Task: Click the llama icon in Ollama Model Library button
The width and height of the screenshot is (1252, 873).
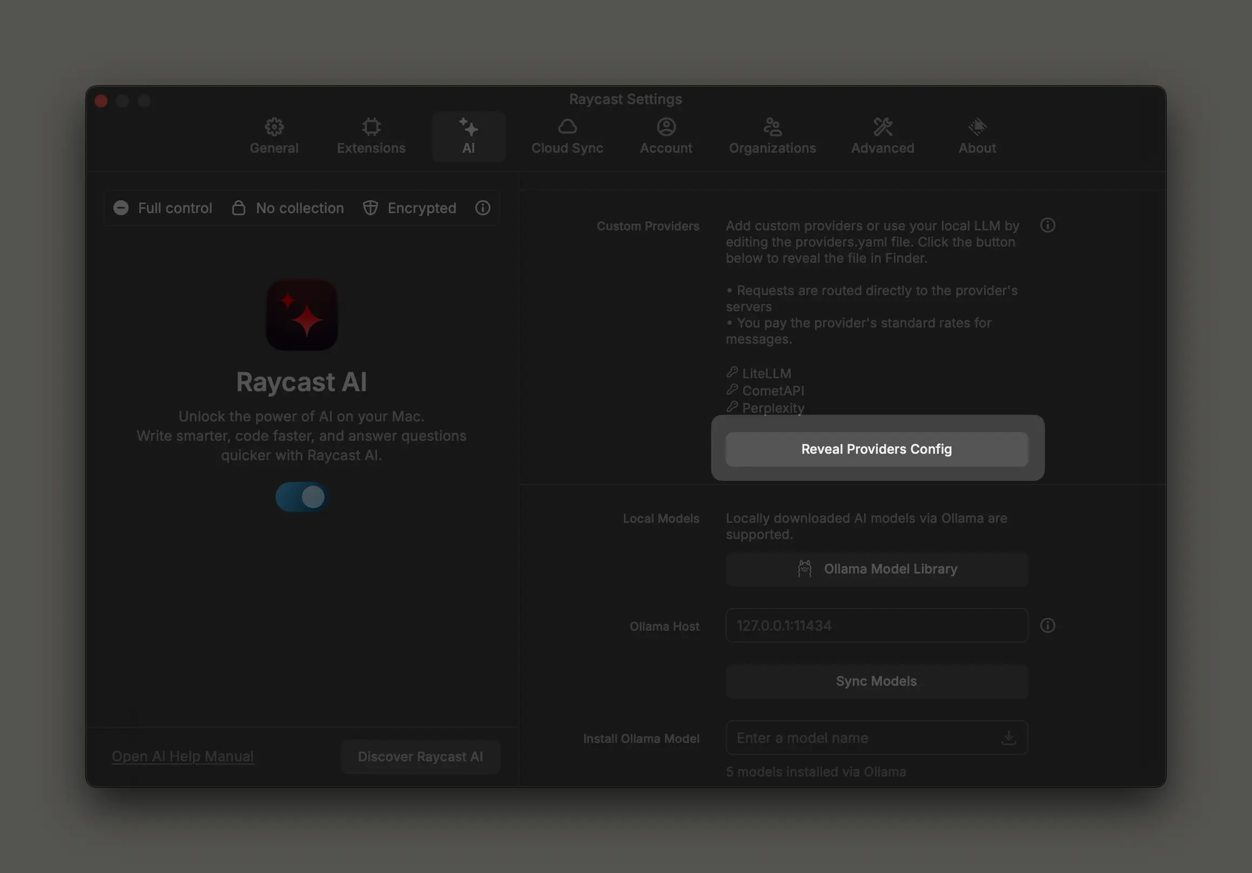Action: (x=805, y=569)
